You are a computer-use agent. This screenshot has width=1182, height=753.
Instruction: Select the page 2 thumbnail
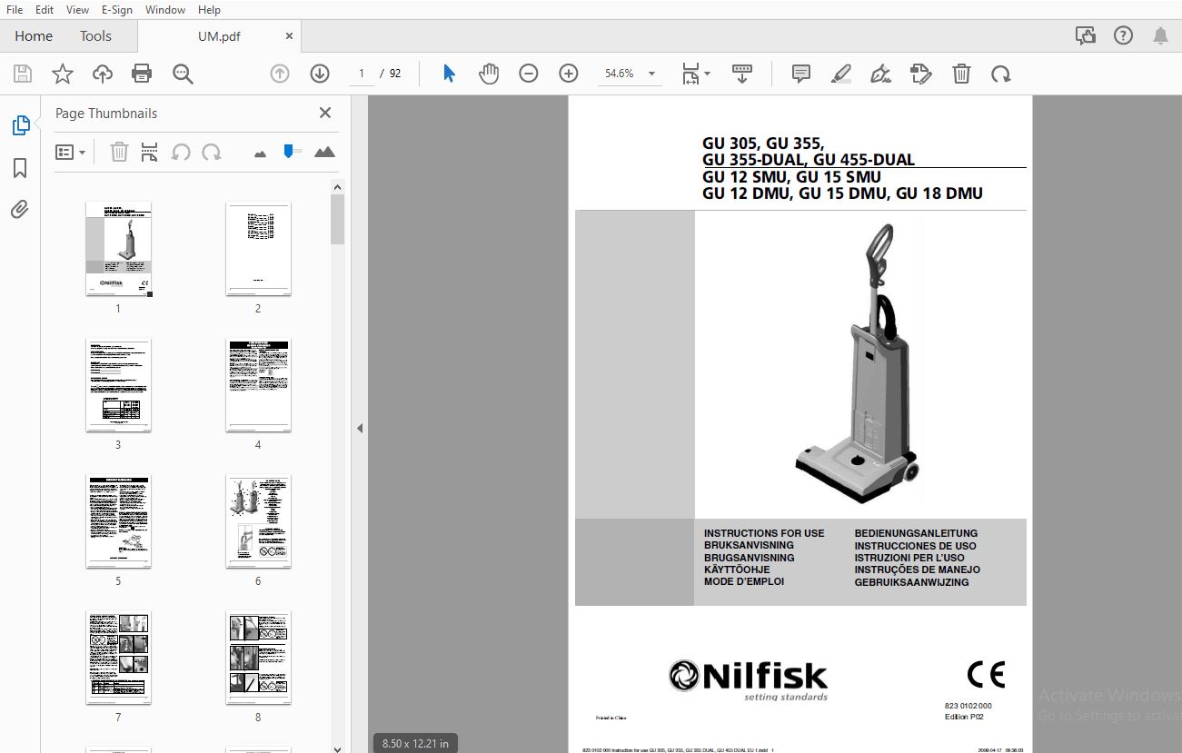pyautogui.click(x=258, y=249)
